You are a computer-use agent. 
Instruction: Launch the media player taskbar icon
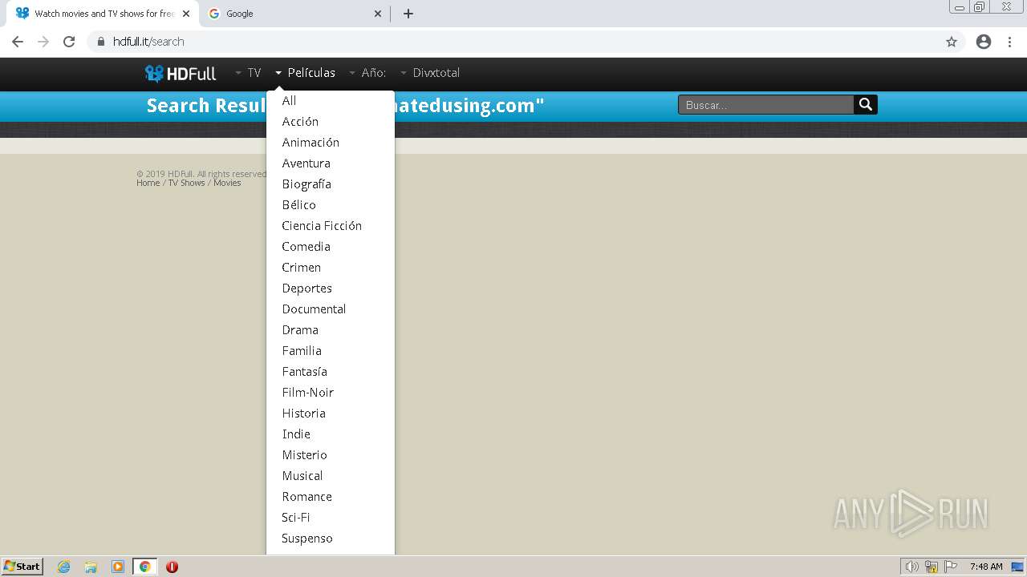(x=118, y=567)
